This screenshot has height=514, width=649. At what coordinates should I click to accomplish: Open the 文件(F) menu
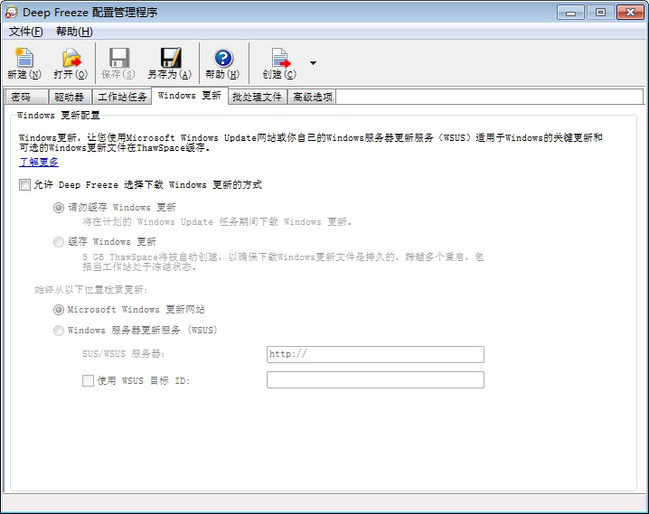[25, 32]
